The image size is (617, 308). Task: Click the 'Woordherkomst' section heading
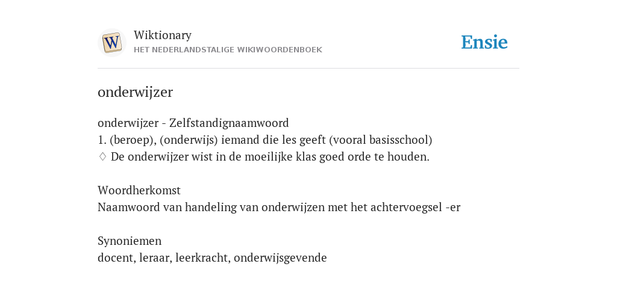coord(139,191)
